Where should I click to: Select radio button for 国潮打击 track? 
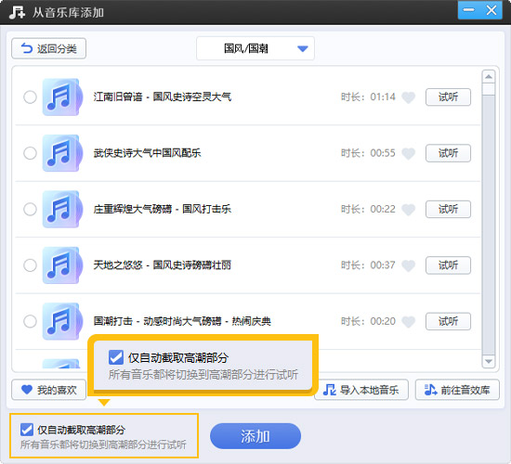pos(30,321)
